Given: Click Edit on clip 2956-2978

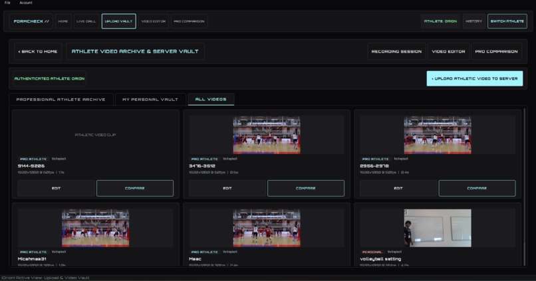Looking at the screenshot, I should (398, 188).
